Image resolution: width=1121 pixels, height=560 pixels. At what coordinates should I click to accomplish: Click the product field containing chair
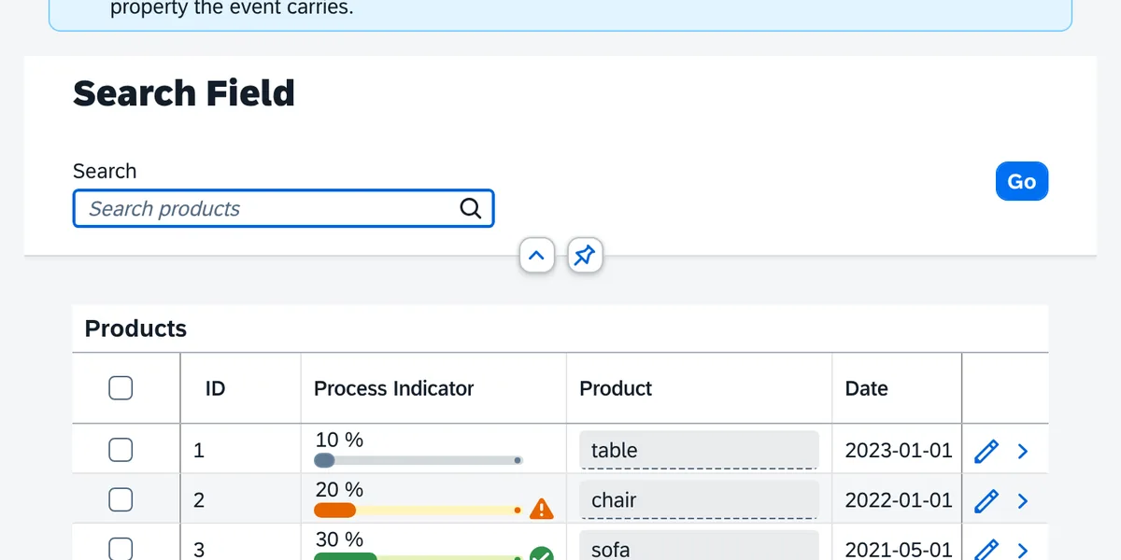click(x=699, y=499)
